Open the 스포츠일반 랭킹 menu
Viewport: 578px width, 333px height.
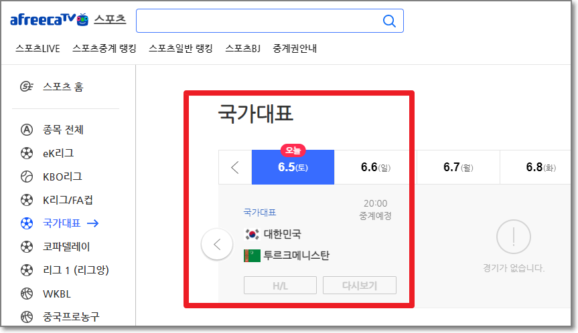coord(181,49)
